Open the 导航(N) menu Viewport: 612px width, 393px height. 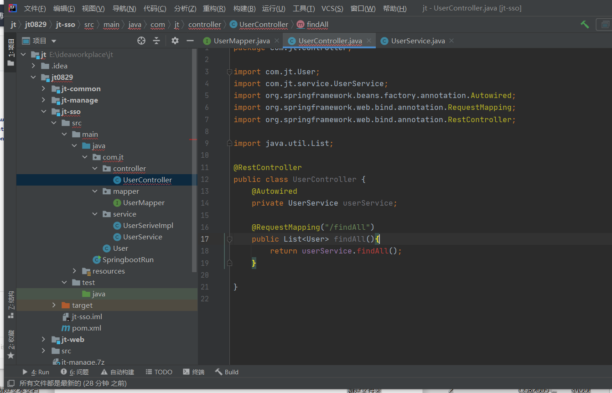[124, 8]
